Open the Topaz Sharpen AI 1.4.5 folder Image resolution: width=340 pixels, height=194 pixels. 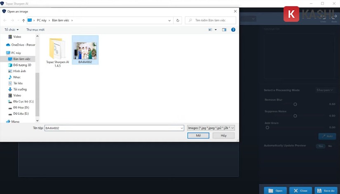coord(57,52)
